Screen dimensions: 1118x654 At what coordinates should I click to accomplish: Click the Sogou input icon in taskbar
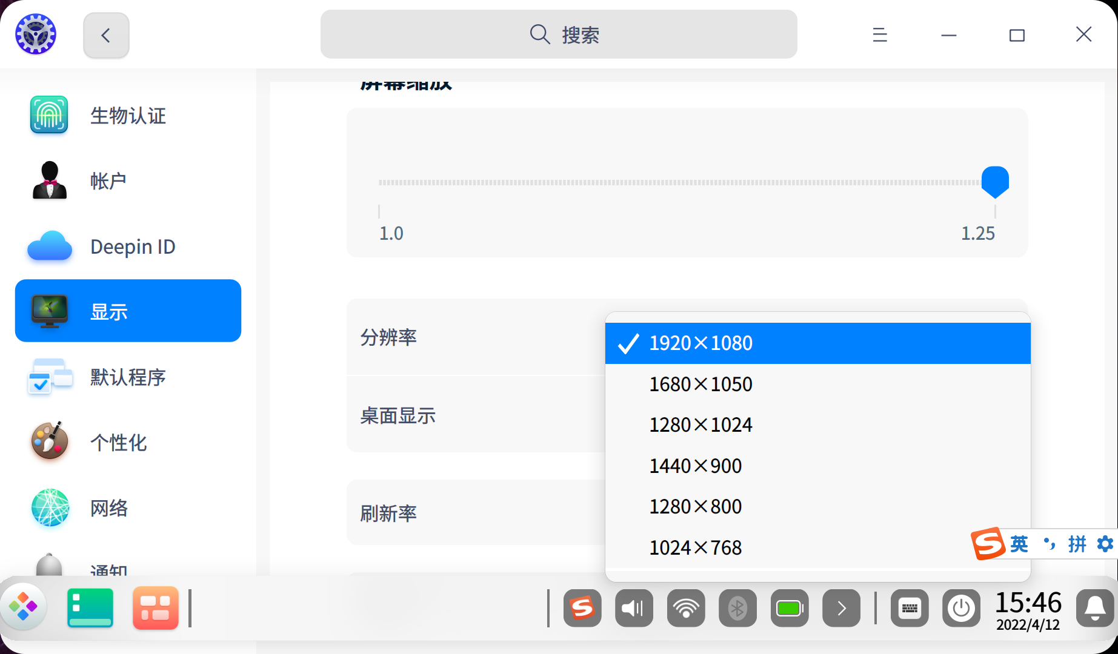(x=582, y=608)
